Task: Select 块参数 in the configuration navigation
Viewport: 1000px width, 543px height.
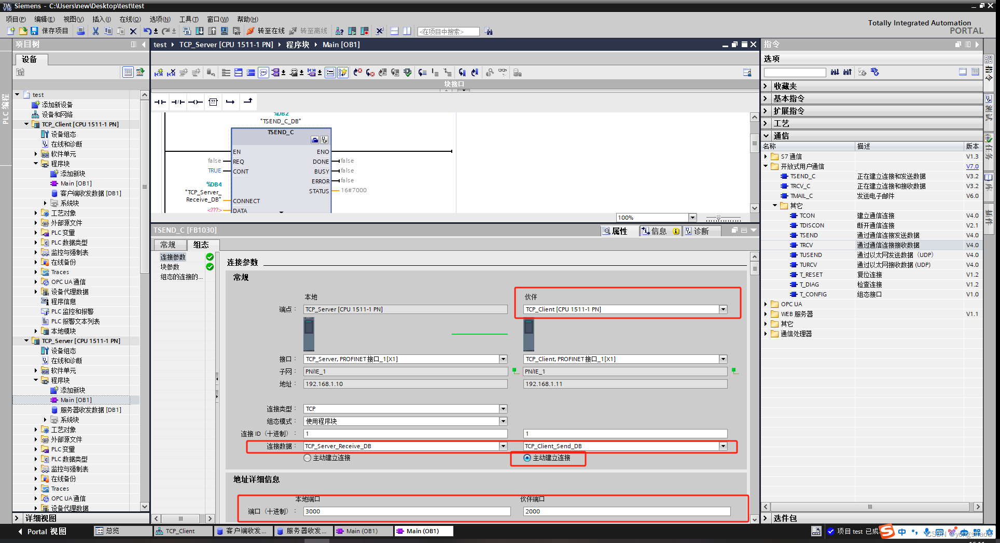Action: 170,267
